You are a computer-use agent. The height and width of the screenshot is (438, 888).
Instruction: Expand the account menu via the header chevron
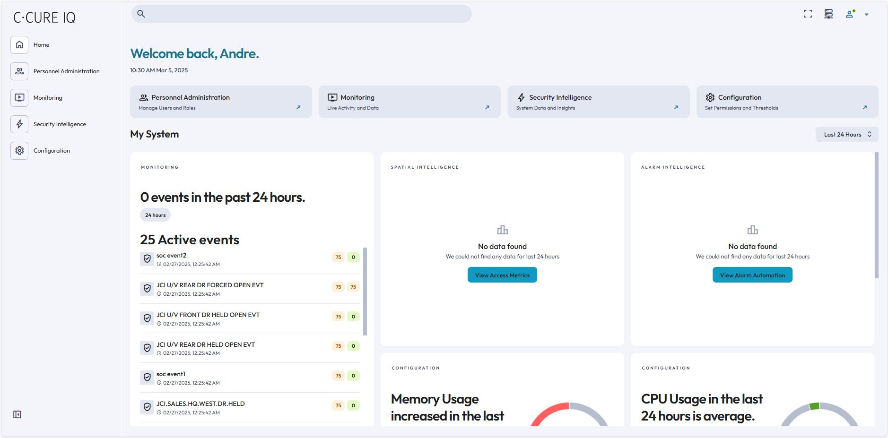click(x=867, y=14)
